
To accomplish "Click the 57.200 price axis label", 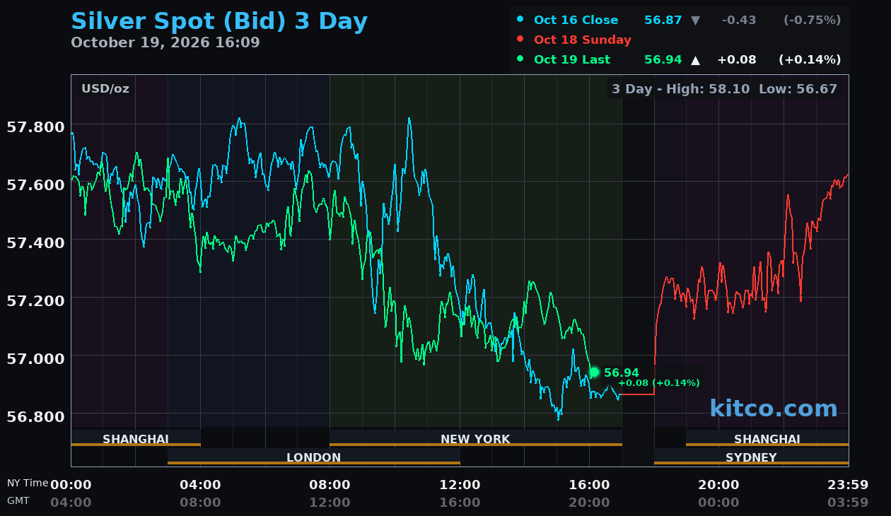I will [35, 300].
